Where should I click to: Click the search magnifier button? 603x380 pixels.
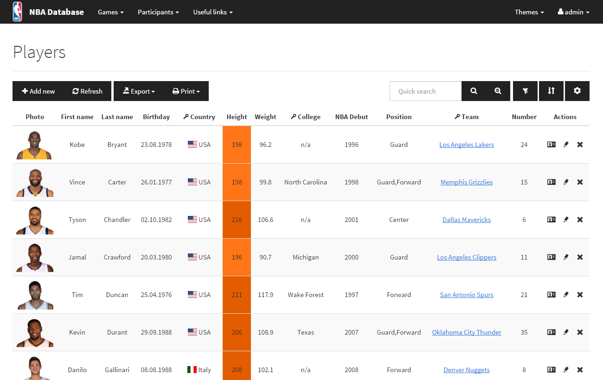coord(474,91)
